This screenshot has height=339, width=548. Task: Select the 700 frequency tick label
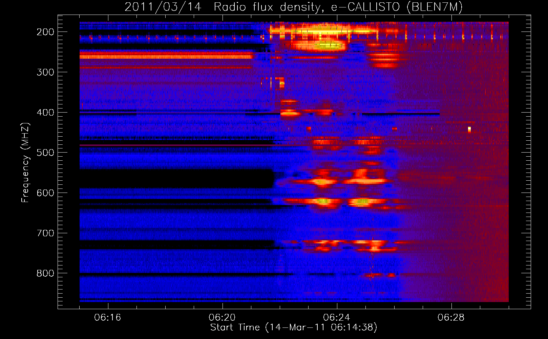point(45,233)
